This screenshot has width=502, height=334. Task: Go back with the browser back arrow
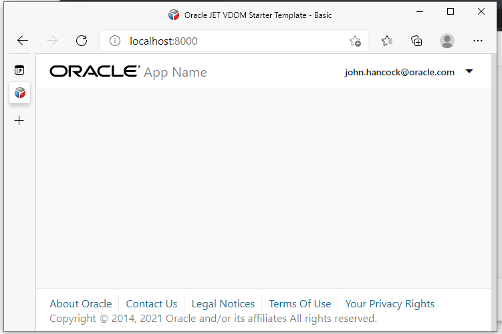click(23, 41)
